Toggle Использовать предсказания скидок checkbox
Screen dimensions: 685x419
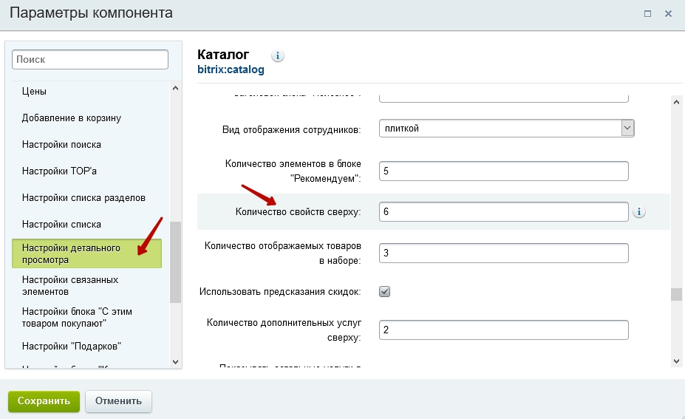tap(384, 292)
